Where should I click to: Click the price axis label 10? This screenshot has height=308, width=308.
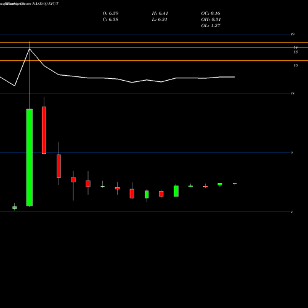[x=296, y=65]
